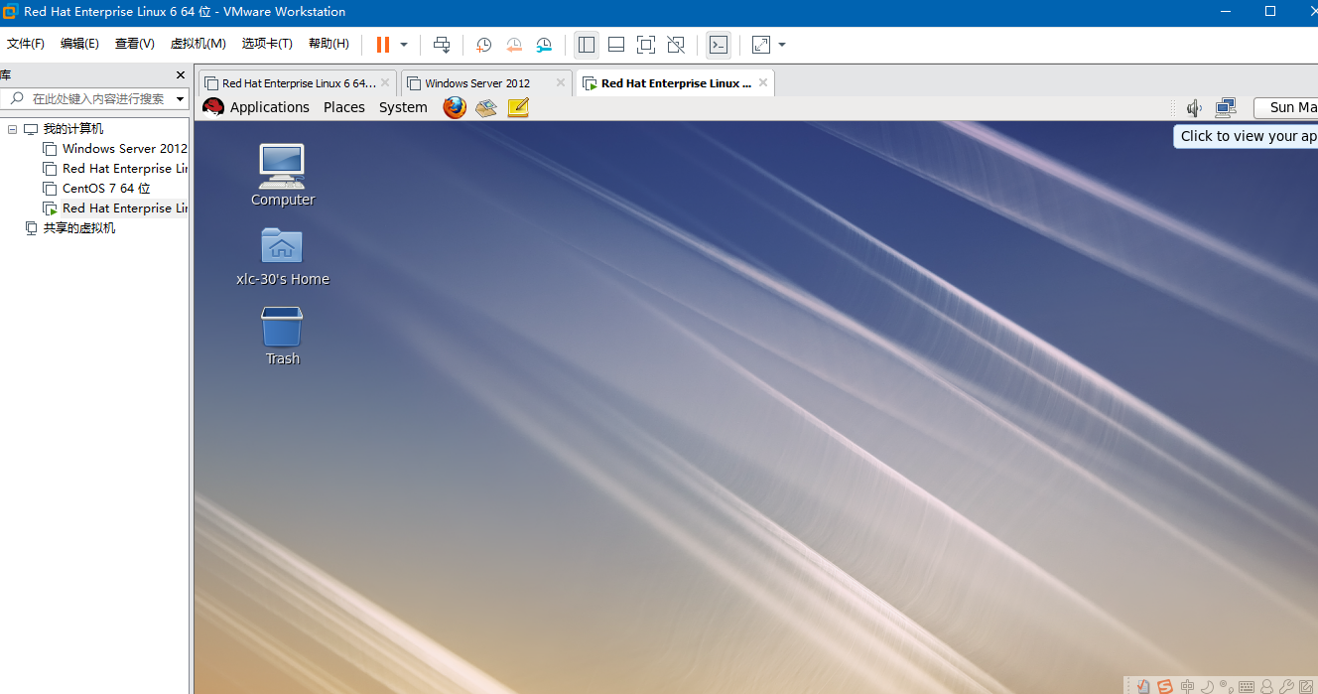Close the first Red Hat Enterprise Linux tab
1318x694 pixels.
pyautogui.click(x=385, y=82)
